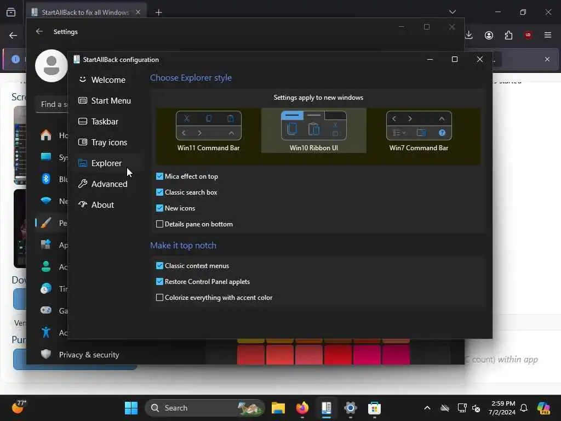Click the taskbar Search box

coord(205,408)
